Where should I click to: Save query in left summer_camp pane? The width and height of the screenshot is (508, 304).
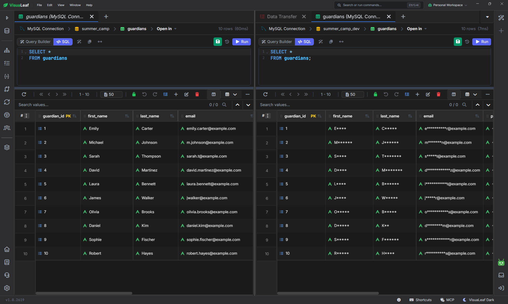[x=218, y=42]
